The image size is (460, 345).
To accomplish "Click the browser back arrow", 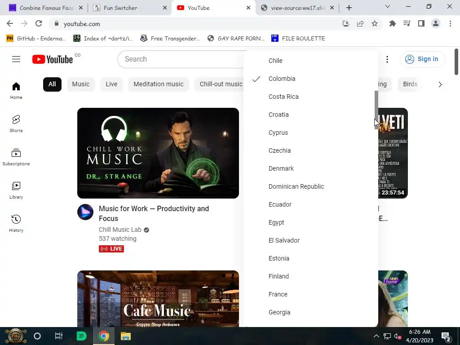I will (10, 24).
